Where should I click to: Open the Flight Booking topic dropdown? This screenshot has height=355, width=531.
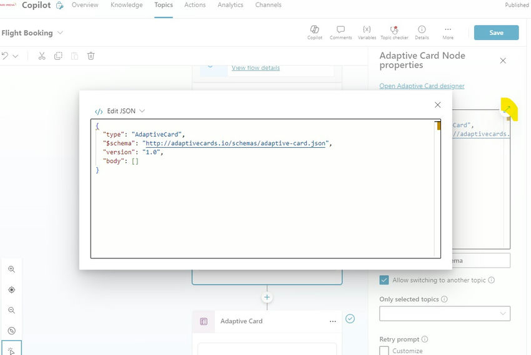(x=60, y=33)
